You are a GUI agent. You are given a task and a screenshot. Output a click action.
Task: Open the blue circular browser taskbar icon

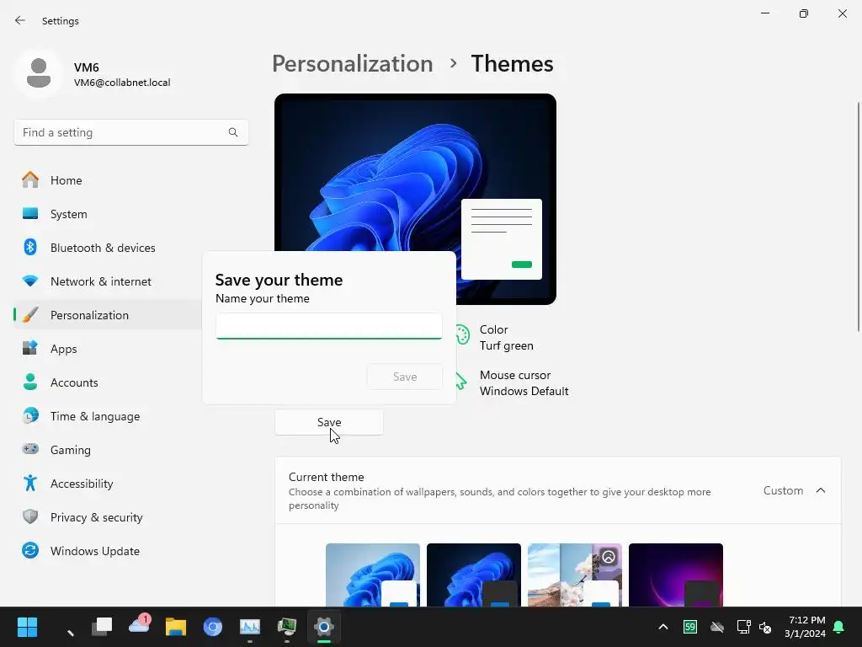click(213, 627)
